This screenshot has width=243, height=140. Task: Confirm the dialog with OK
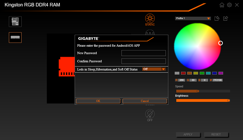pos(98,101)
